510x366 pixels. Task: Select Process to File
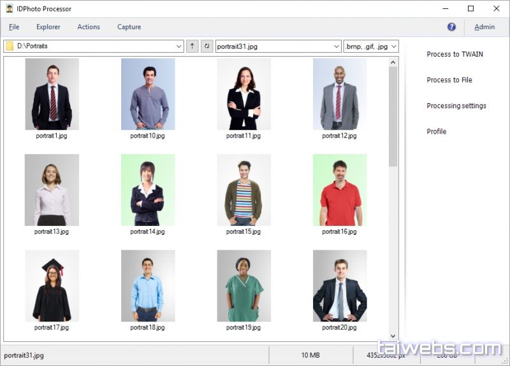[449, 80]
